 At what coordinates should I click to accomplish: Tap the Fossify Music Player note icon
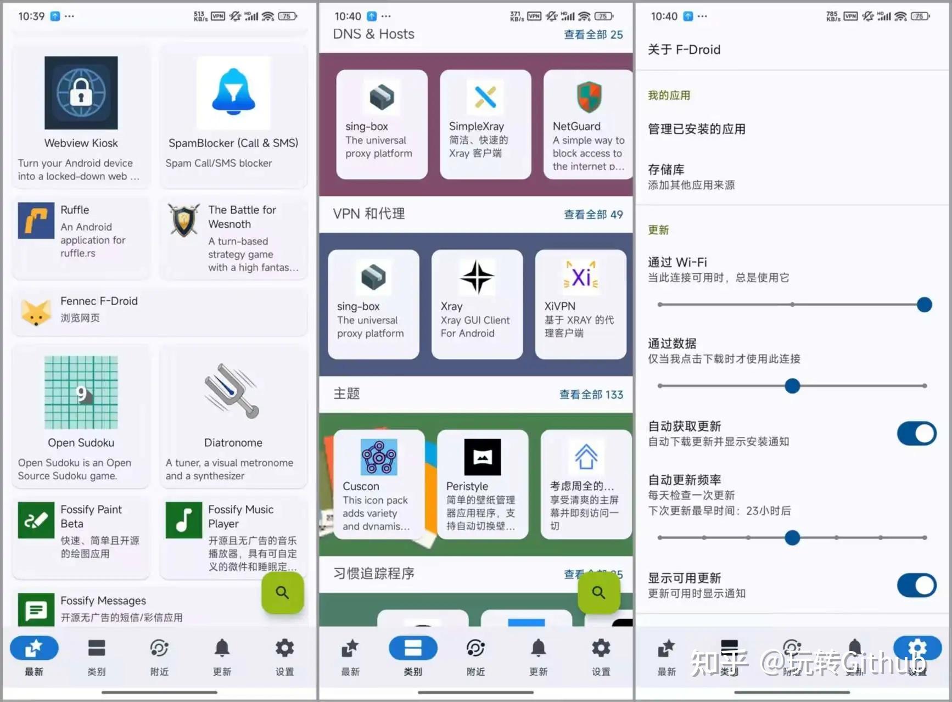tap(184, 520)
